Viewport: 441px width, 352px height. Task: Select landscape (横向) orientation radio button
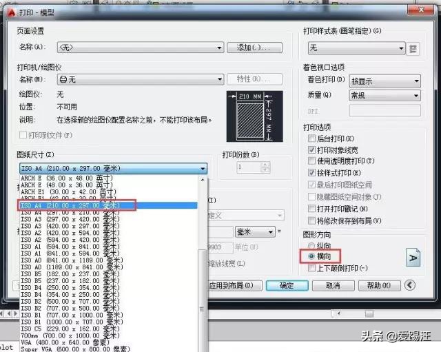pyautogui.click(x=311, y=256)
